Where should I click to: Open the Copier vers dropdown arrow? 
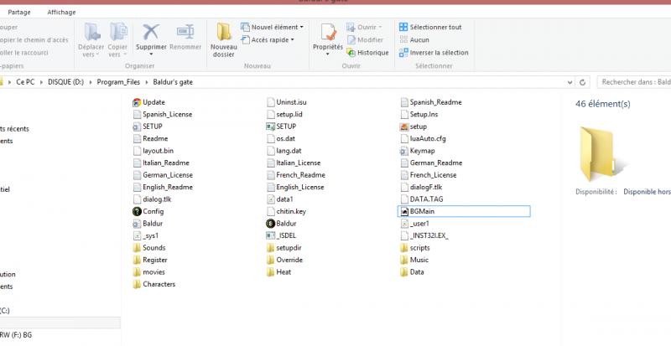(124, 54)
